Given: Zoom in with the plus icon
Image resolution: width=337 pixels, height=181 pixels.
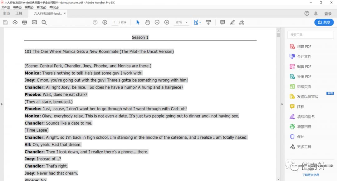Looking at the screenshot, I should click(x=167, y=23).
